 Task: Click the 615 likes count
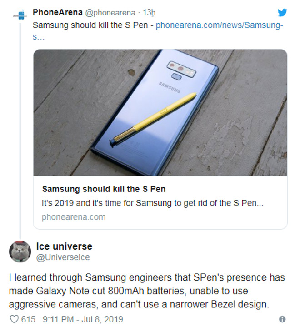point(28,319)
